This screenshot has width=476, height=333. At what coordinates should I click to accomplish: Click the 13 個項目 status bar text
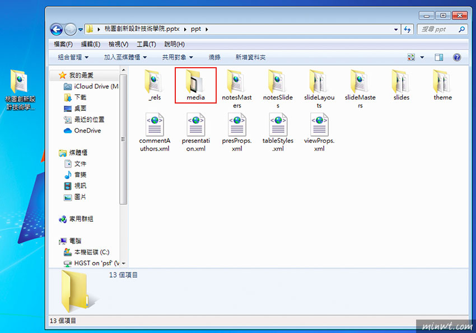[x=63, y=321]
